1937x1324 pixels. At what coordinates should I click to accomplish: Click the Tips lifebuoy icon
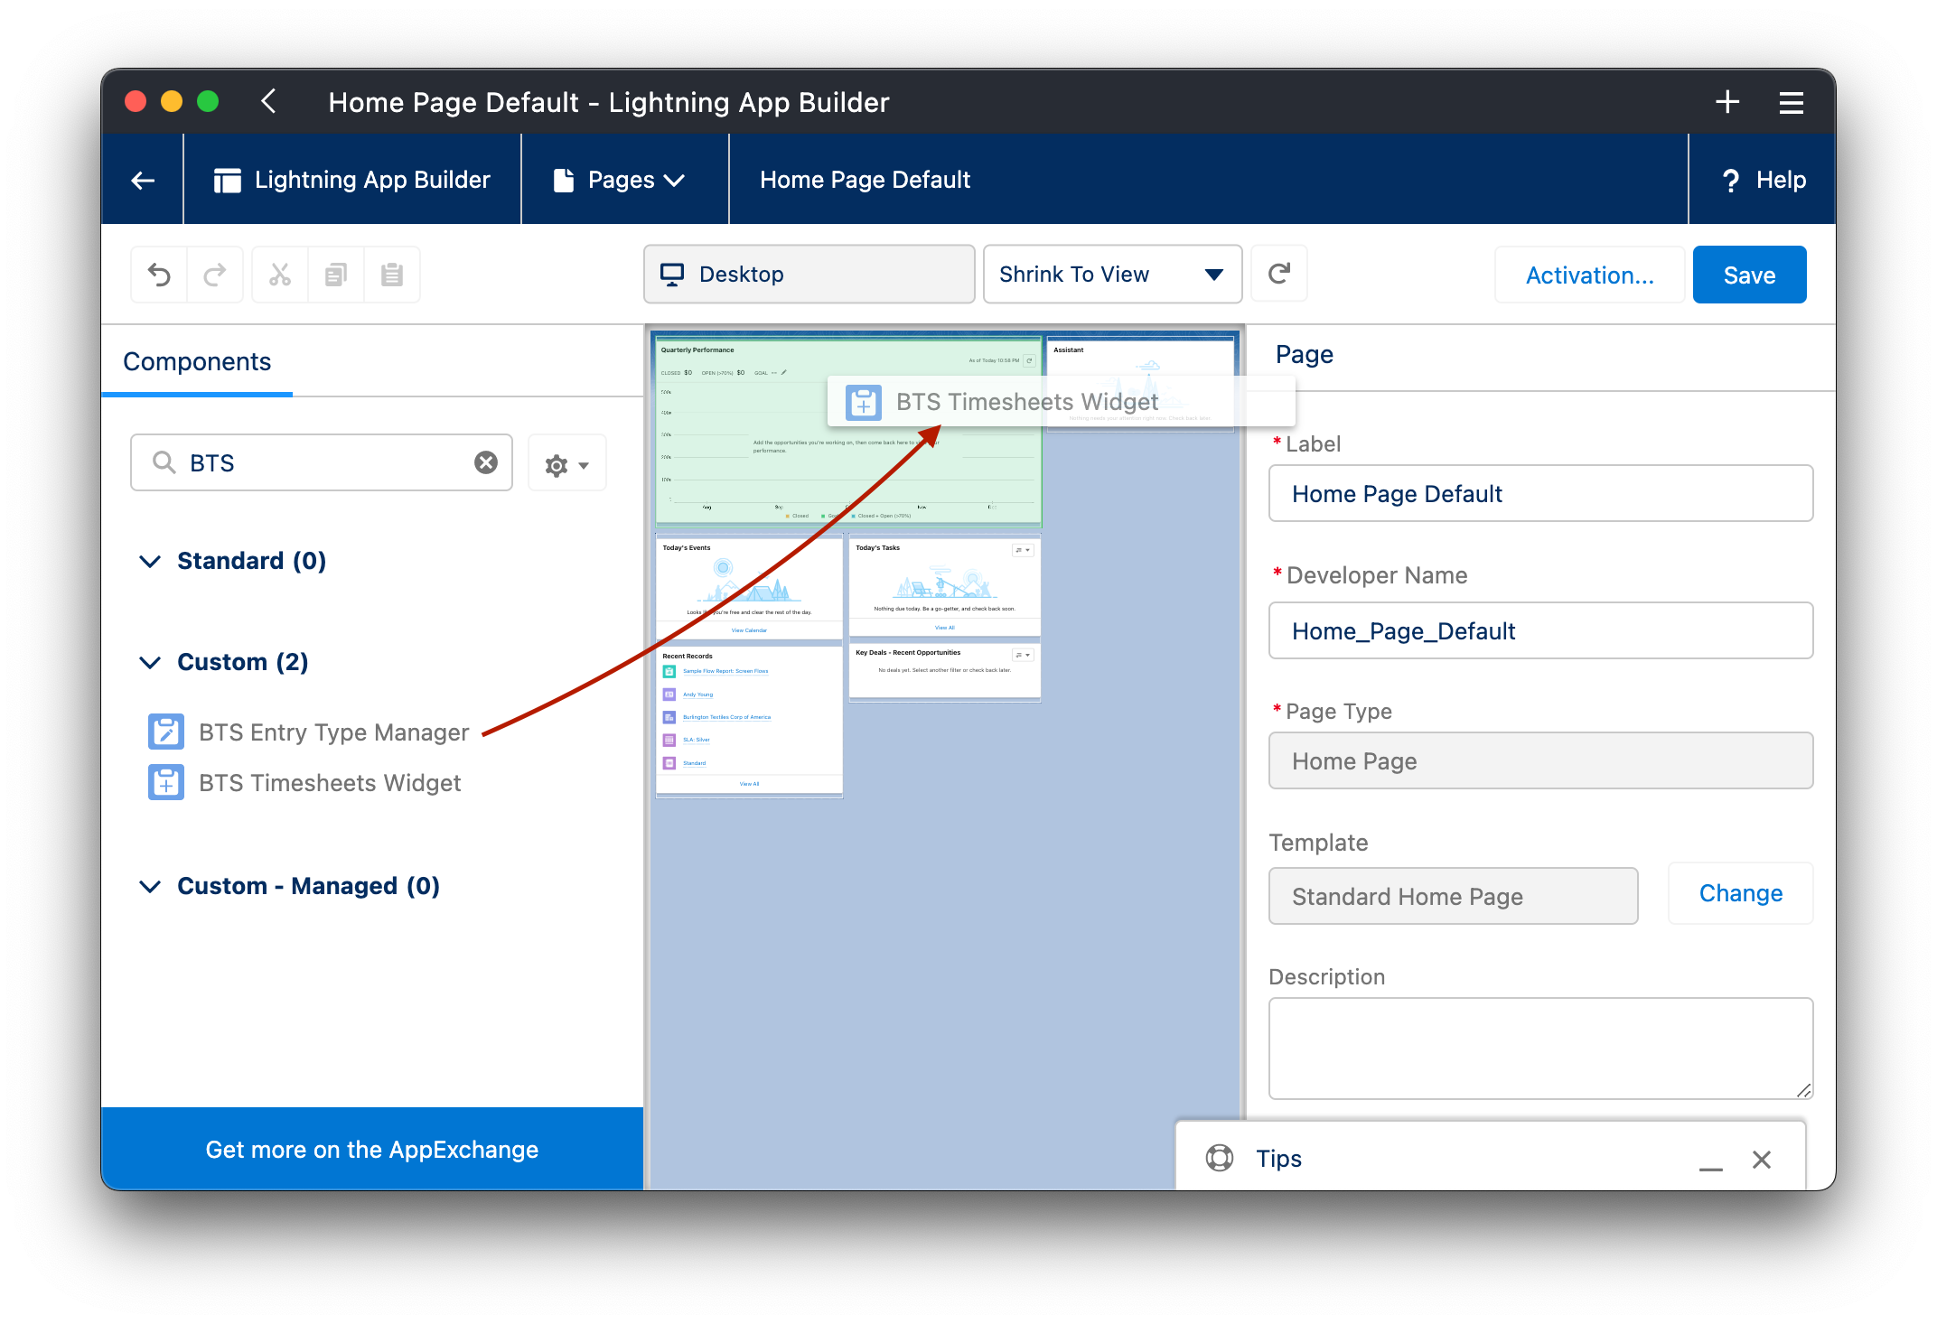pyautogui.click(x=1219, y=1158)
